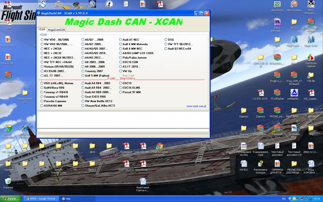Choose the Audi A1 NEC radio button
323x202 pixels.
pyautogui.click(x=121, y=40)
